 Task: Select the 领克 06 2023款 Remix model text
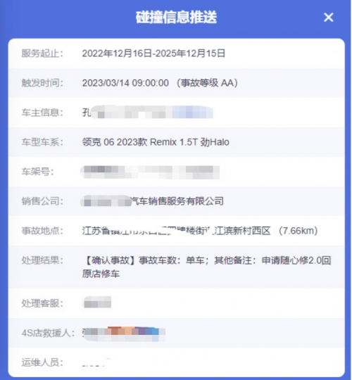[x=156, y=142]
